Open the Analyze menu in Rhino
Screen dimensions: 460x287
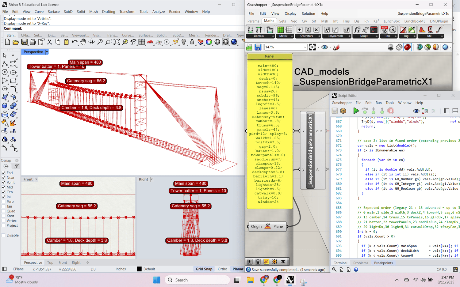[x=159, y=12]
